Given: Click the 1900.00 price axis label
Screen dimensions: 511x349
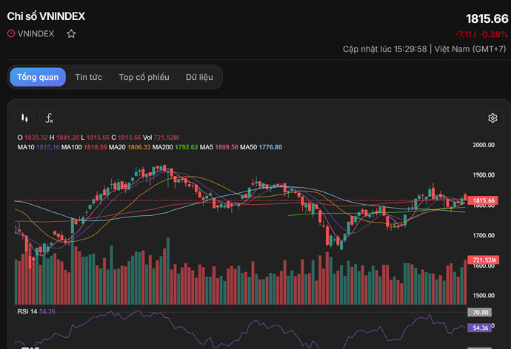Looking at the screenshot, I should coord(484,175).
